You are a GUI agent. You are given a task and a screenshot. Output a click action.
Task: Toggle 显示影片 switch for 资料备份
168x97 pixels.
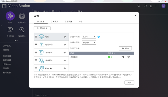click(x=110, y=57)
